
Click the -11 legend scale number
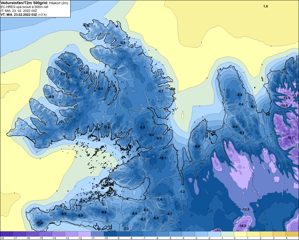pos(93,238)
